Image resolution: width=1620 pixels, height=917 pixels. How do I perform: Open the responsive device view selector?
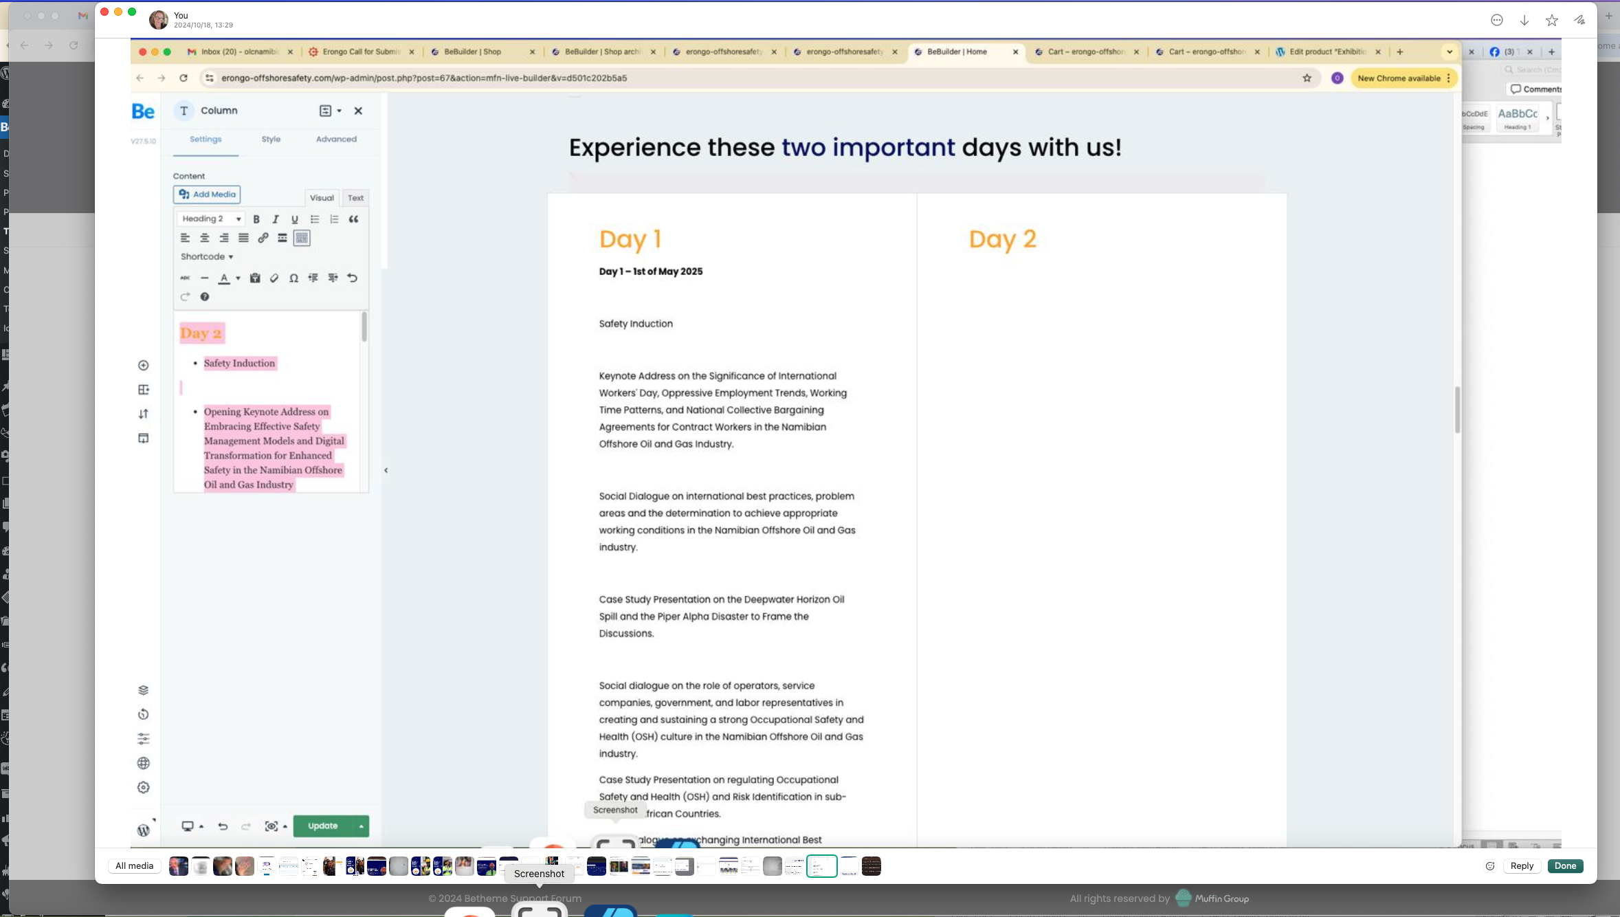click(192, 826)
